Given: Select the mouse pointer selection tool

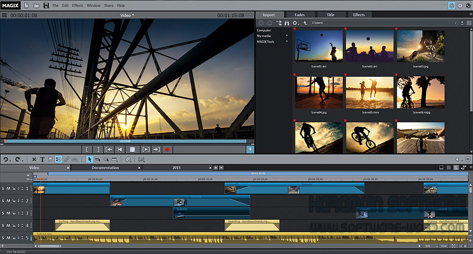Looking at the screenshot, I should pos(90,159).
